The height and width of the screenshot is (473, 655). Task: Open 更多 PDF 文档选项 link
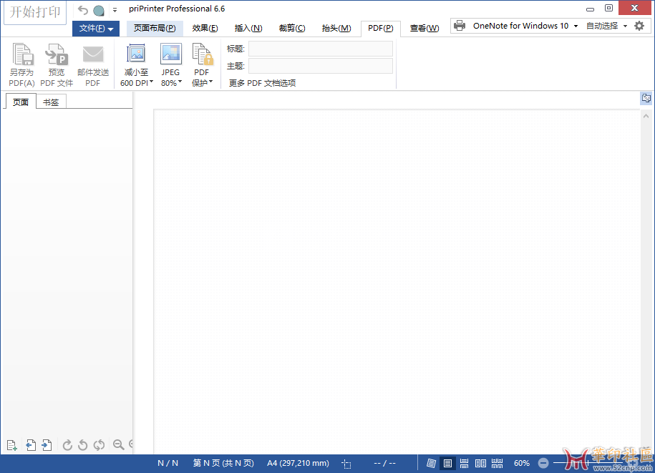tap(262, 83)
